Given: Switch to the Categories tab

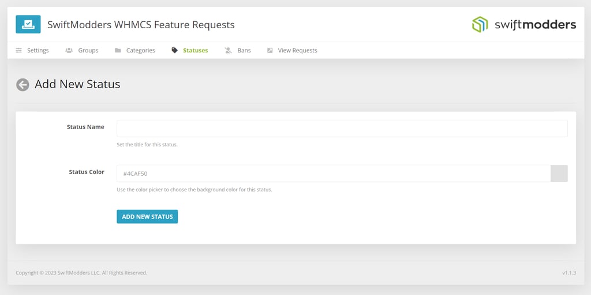Looking at the screenshot, I should click(135, 51).
